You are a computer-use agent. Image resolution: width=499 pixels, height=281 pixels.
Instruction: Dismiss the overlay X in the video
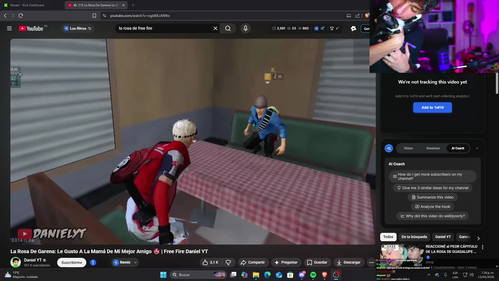point(20,75)
